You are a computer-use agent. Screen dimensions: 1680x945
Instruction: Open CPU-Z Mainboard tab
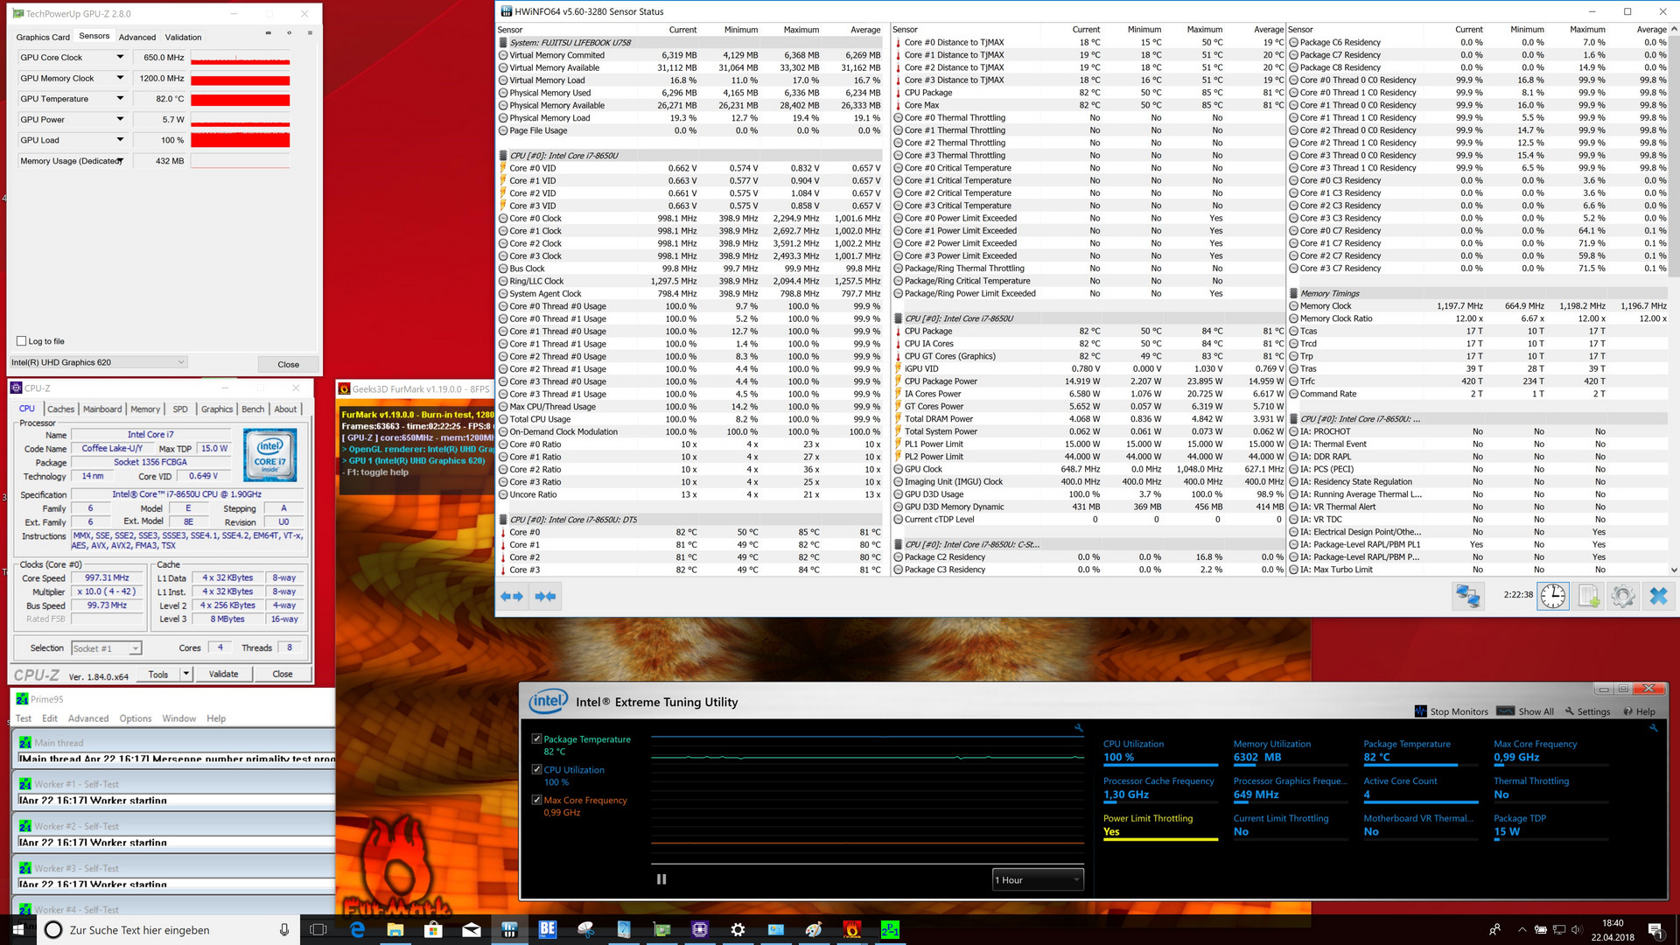[x=102, y=409]
